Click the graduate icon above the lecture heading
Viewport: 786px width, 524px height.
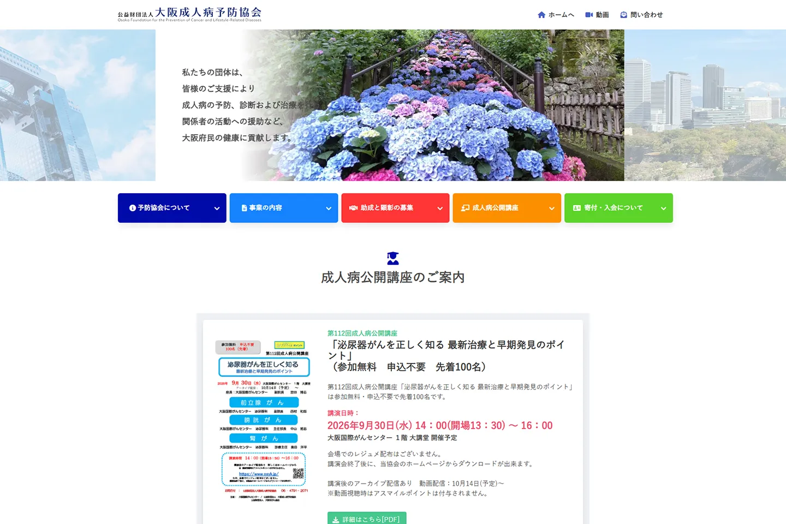[x=393, y=258]
